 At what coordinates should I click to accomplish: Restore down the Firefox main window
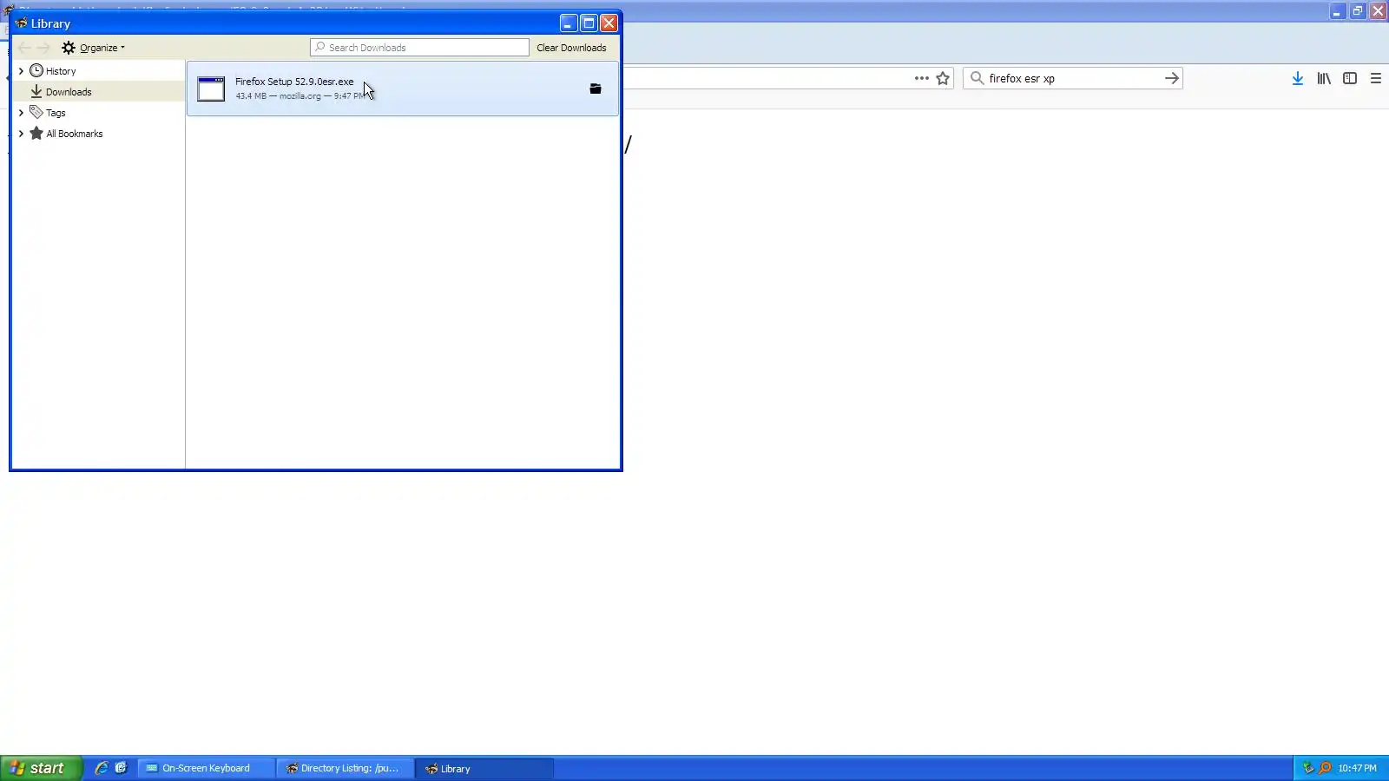tap(1358, 11)
